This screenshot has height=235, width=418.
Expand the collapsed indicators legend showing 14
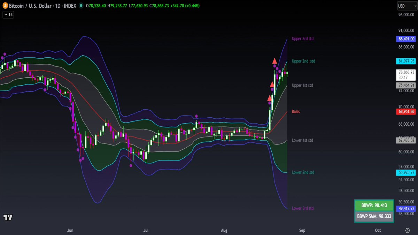[8, 15]
